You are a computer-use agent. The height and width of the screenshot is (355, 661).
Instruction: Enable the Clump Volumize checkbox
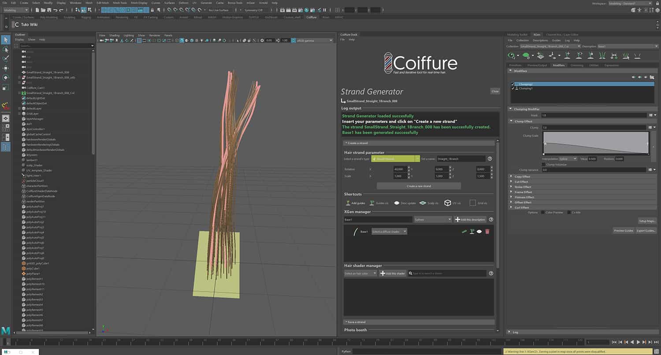pos(544,164)
